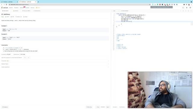The height and width of the screenshot is (109, 193).
Task: Open Interview in the LeetCode navbar
Action: pos(22,8)
